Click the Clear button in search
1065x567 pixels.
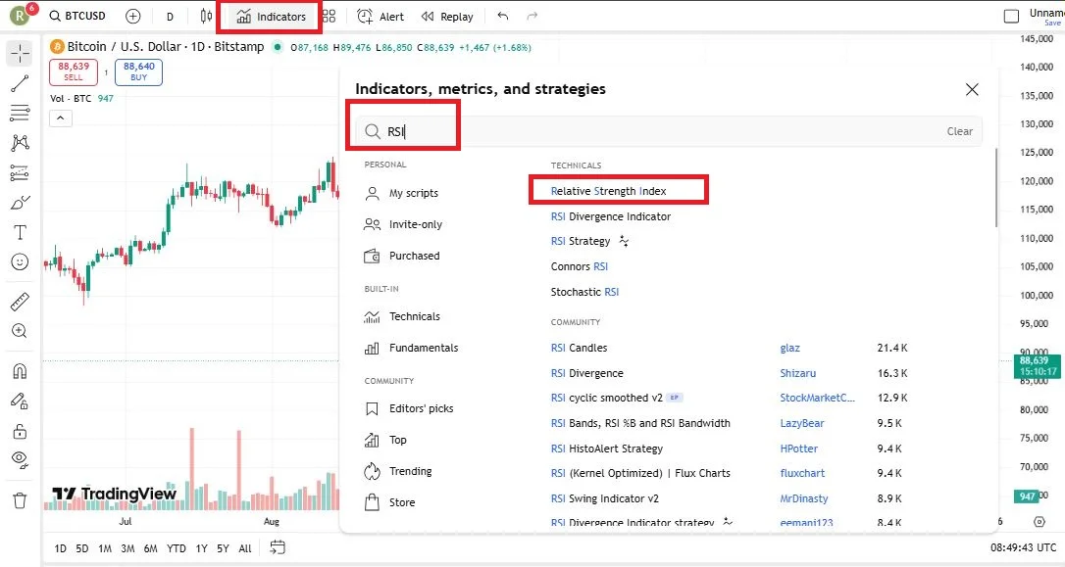(x=959, y=131)
